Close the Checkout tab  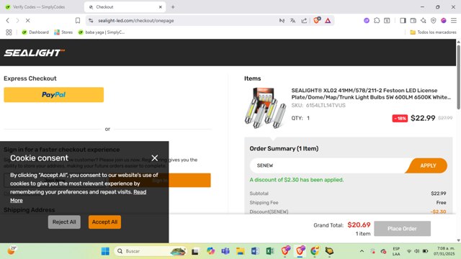pyautogui.click(x=160, y=7)
